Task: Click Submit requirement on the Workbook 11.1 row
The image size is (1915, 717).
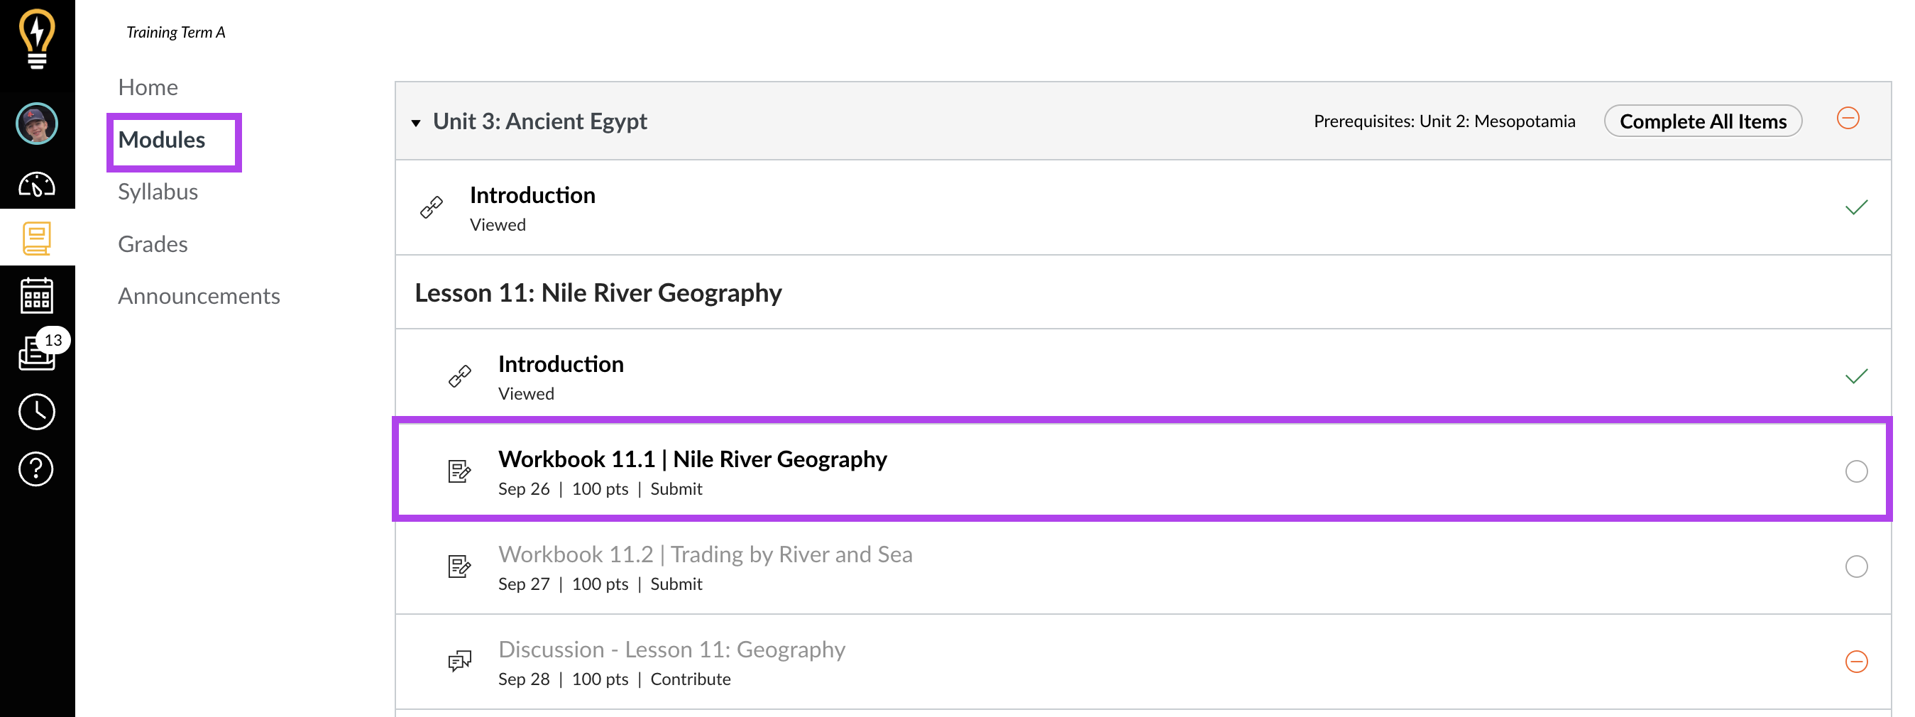Action: coord(676,488)
